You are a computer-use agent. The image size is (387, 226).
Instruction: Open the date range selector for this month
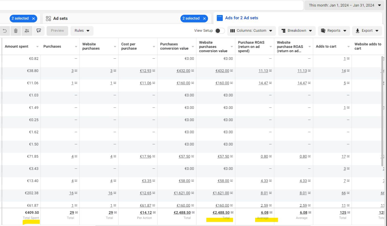(344, 5)
